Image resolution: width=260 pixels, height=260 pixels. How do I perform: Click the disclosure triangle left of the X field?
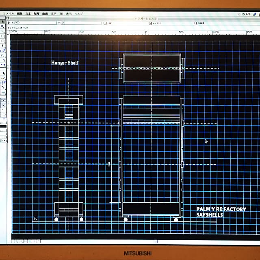pyautogui.click(x=9, y=23)
